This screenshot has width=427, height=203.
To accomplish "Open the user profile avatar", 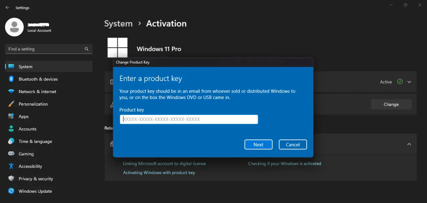I will (x=14, y=27).
